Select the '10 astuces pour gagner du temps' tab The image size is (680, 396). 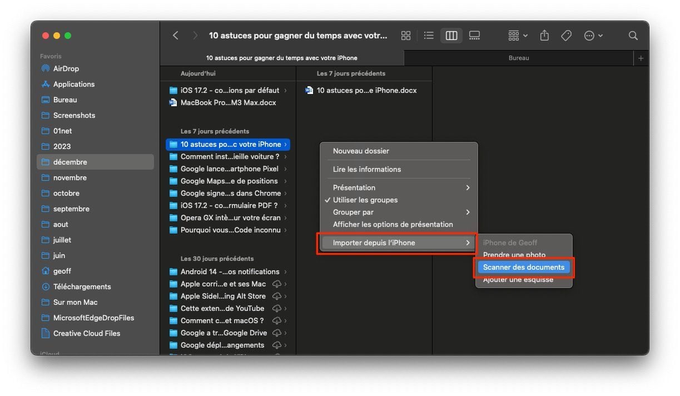282,58
